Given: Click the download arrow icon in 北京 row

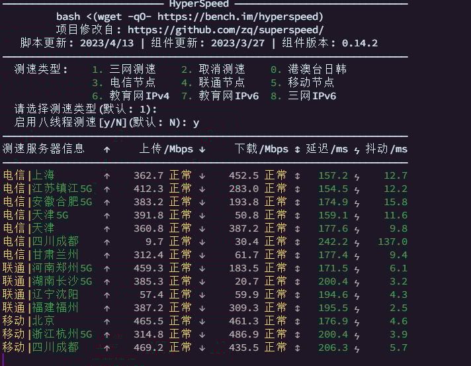Looking at the screenshot, I should [202, 321].
